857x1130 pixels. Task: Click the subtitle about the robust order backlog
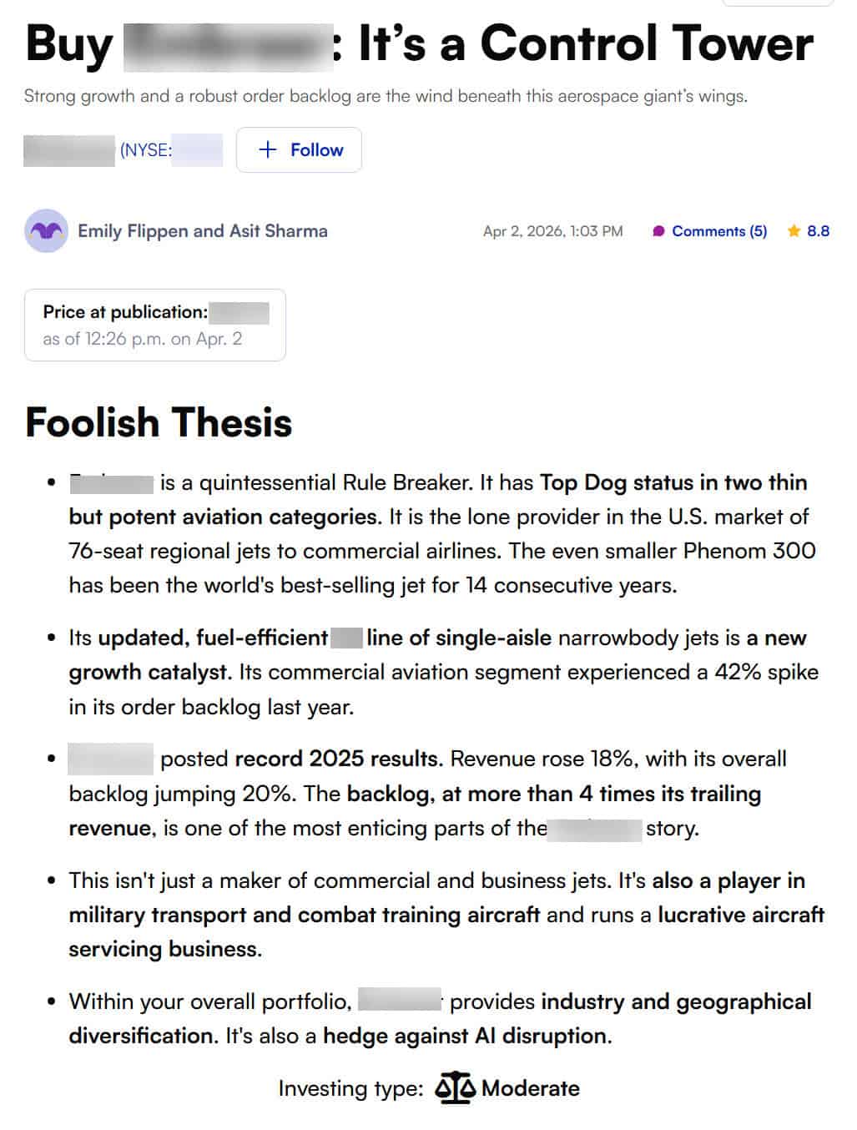[387, 96]
